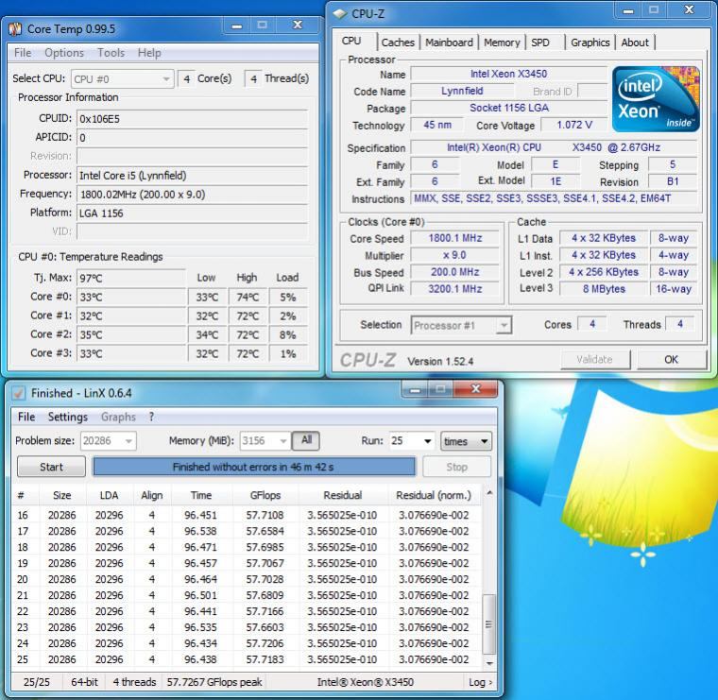
Task: Open File menu in LinX
Action: click(26, 417)
